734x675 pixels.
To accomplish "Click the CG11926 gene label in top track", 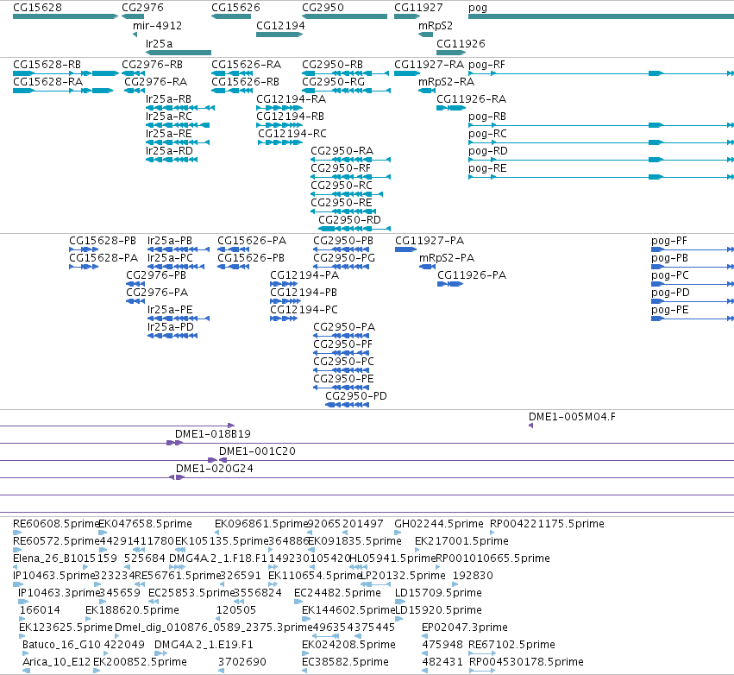I will [x=461, y=43].
